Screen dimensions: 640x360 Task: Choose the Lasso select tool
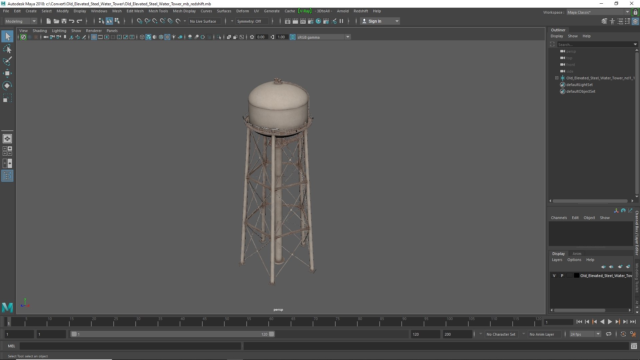tap(7, 49)
